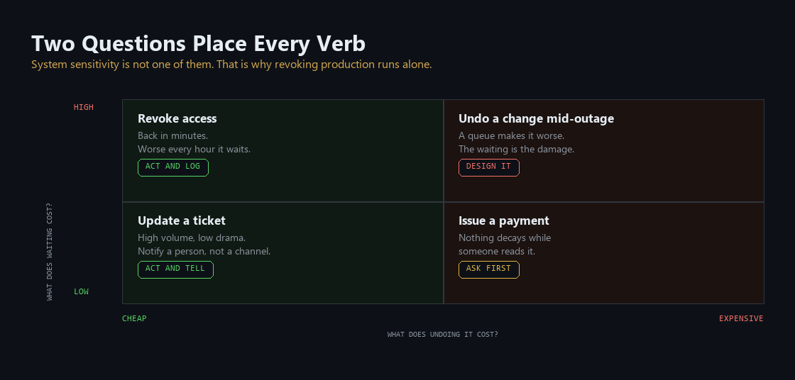
Task: Click the EXPENSIVE axis label
Action: point(741,319)
